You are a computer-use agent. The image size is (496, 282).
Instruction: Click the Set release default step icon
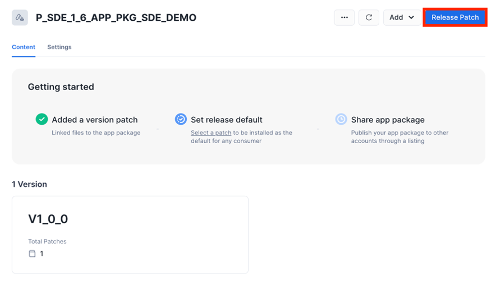[181, 119]
